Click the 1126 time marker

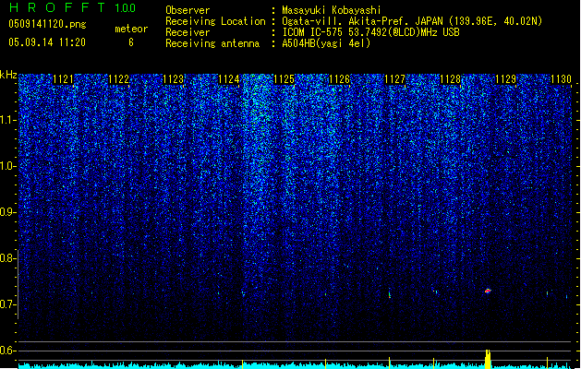(x=339, y=79)
